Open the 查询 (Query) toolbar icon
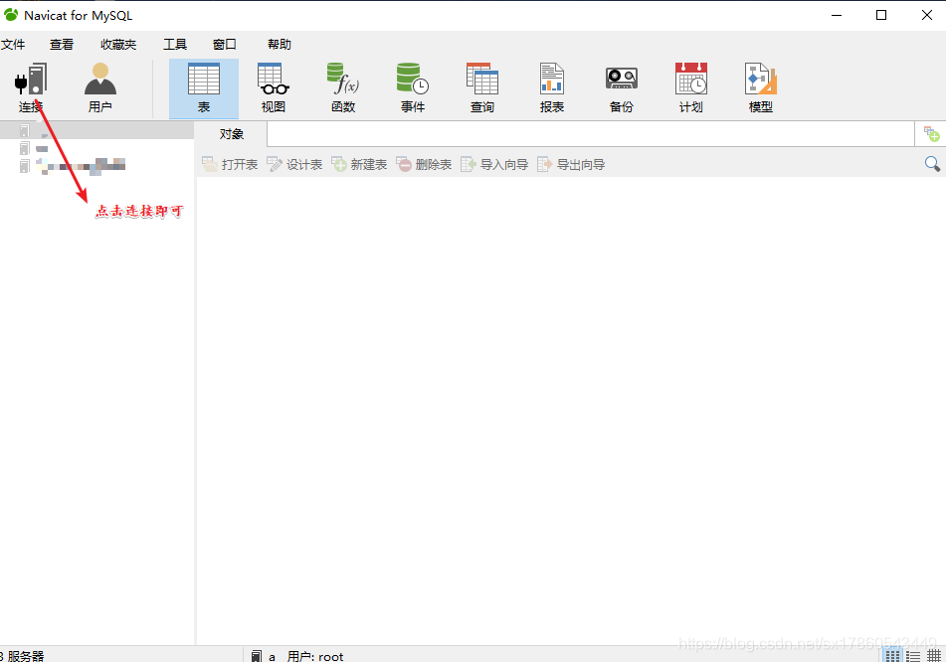The image size is (946, 662). point(481,87)
